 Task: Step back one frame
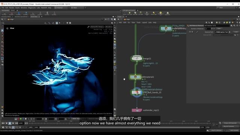pyautogui.click(x=6, y=123)
